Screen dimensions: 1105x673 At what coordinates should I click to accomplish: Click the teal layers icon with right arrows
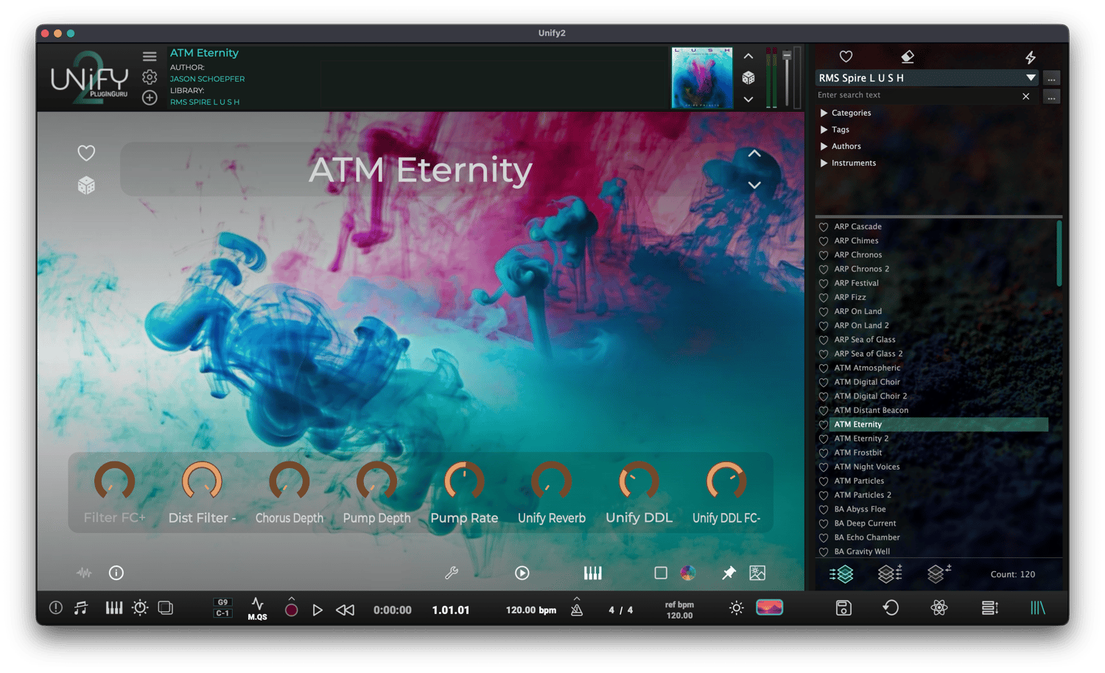[841, 573]
